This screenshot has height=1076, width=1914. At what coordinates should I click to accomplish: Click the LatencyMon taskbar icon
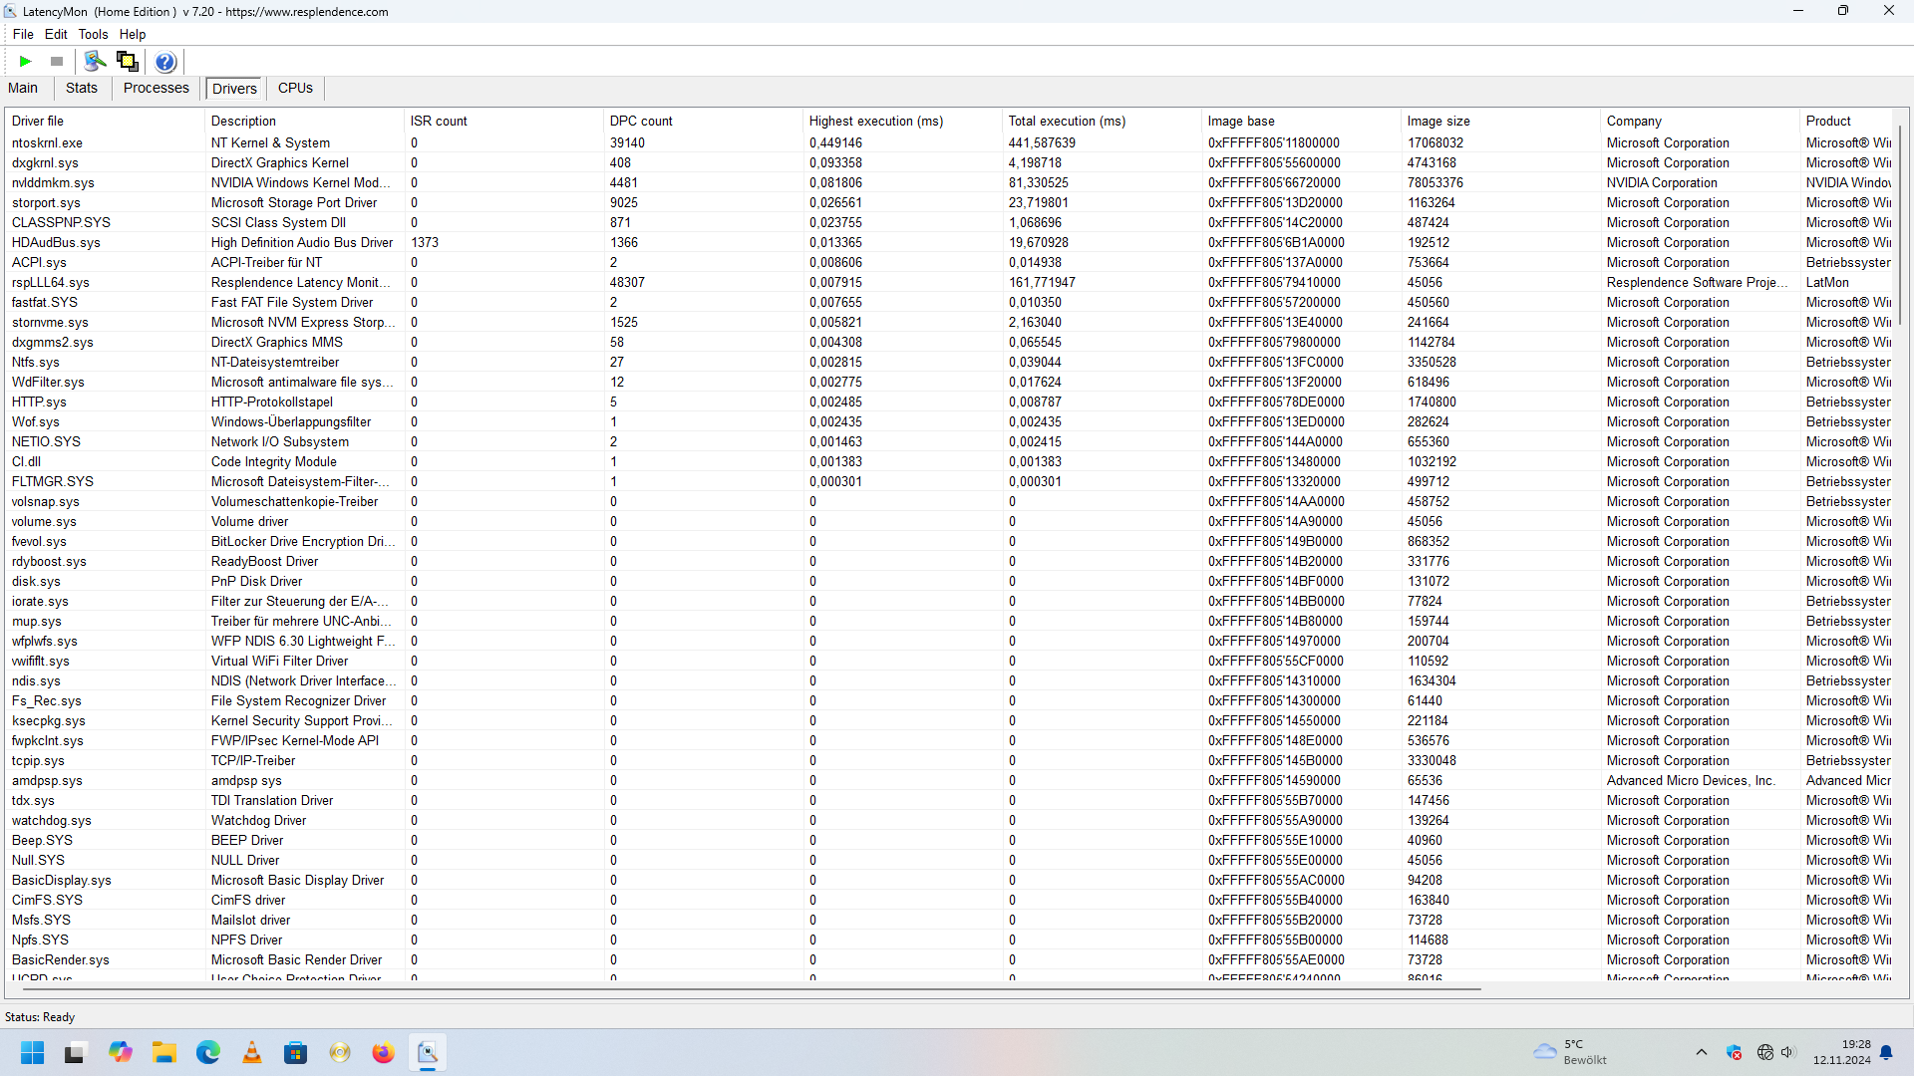(x=428, y=1053)
